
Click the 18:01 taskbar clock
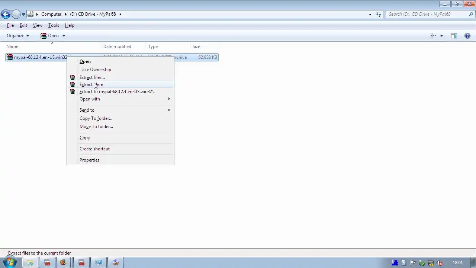[458, 263]
